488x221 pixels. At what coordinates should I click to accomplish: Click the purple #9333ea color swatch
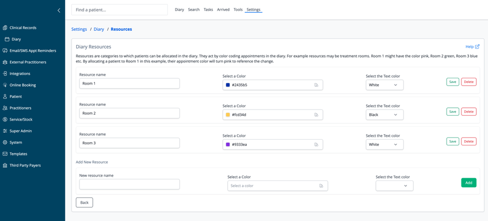click(228, 144)
